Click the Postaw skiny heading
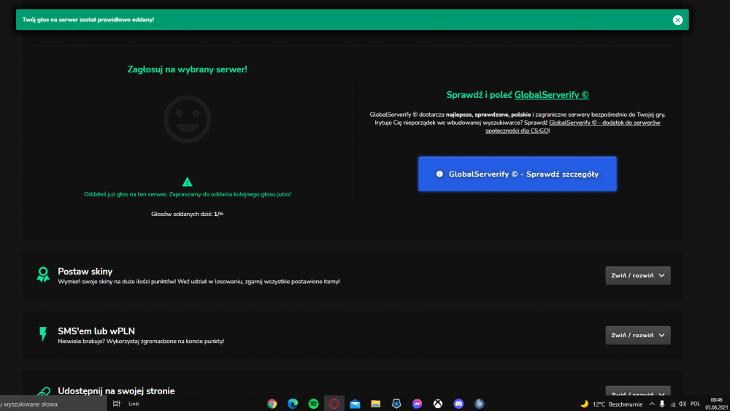The height and width of the screenshot is (411, 730). click(x=85, y=272)
